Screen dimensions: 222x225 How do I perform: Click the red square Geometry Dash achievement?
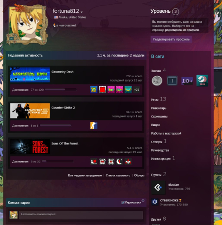pos(102,90)
